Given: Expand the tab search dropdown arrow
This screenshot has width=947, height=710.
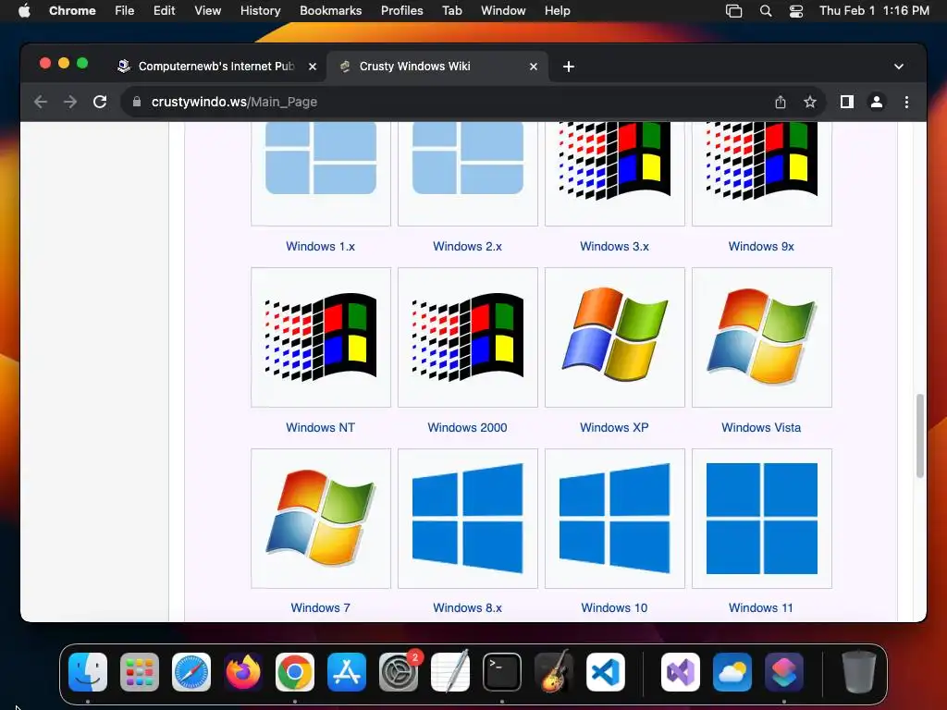Looking at the screenshot, I should (899, 67).
